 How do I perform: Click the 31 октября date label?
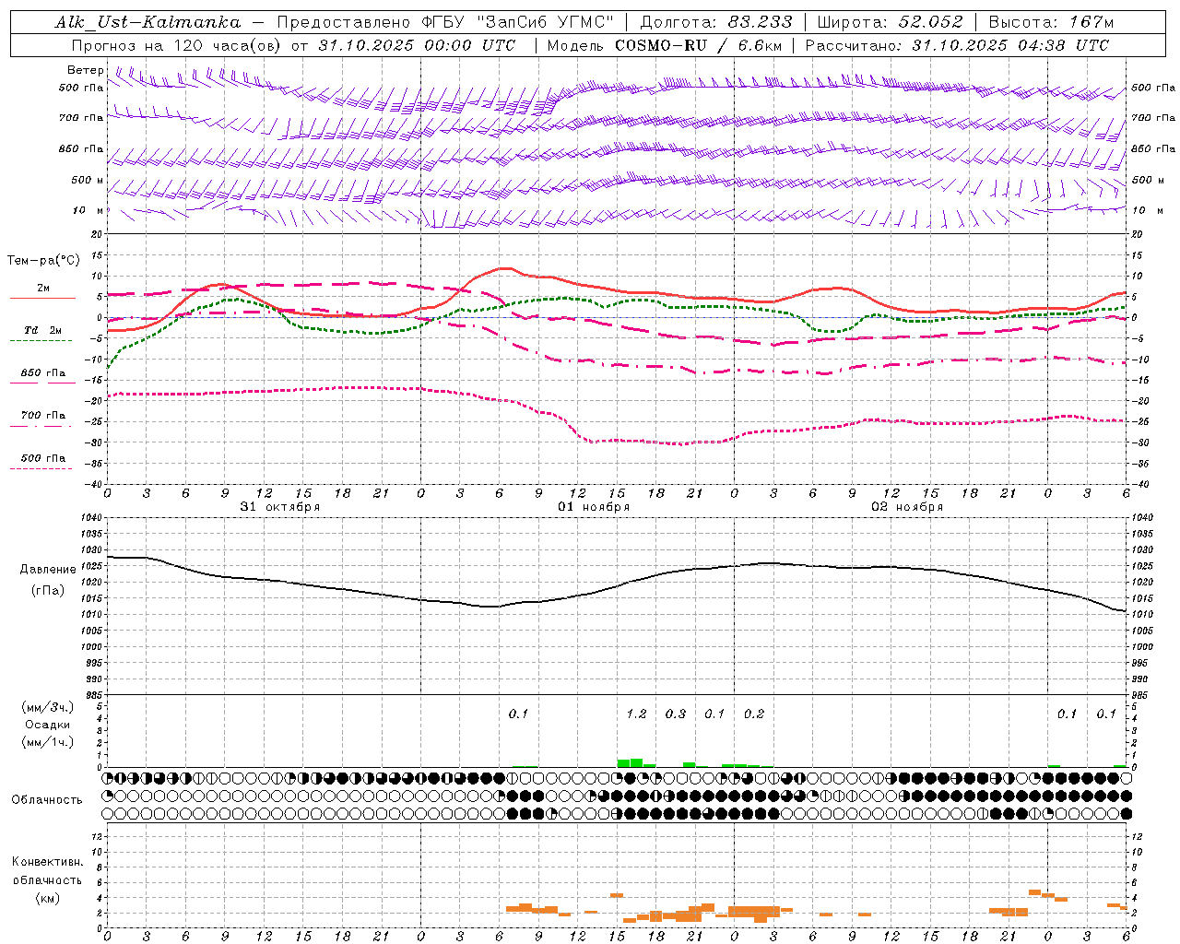280,506
